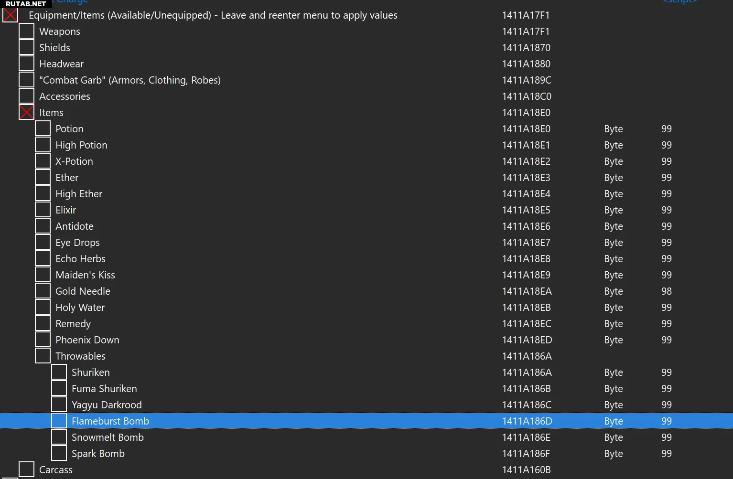Select the Accessories group label

tap(65, 96)
